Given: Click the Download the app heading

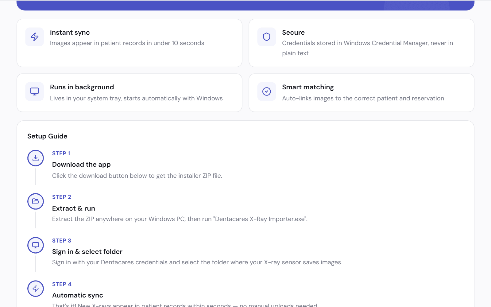Looking at the screenshot, I should pyautogui.click(x=81, y=165).
